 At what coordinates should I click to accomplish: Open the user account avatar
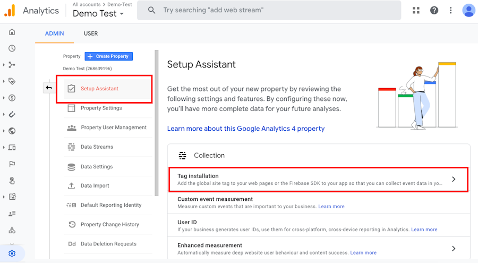tap(468, 11)
